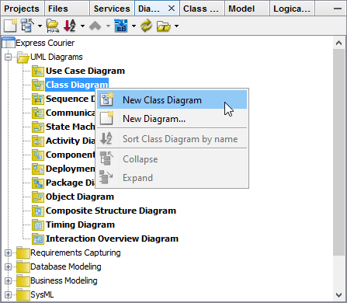The width and height of the screenshot is (347, 303).
Task: Select Interaction Overview Diagram in the tree
Action: 112,239
